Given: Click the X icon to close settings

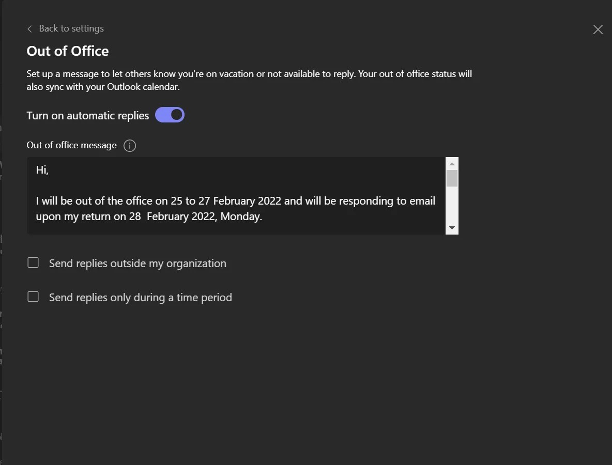Looking at the screenshot, I should [598, 29].
